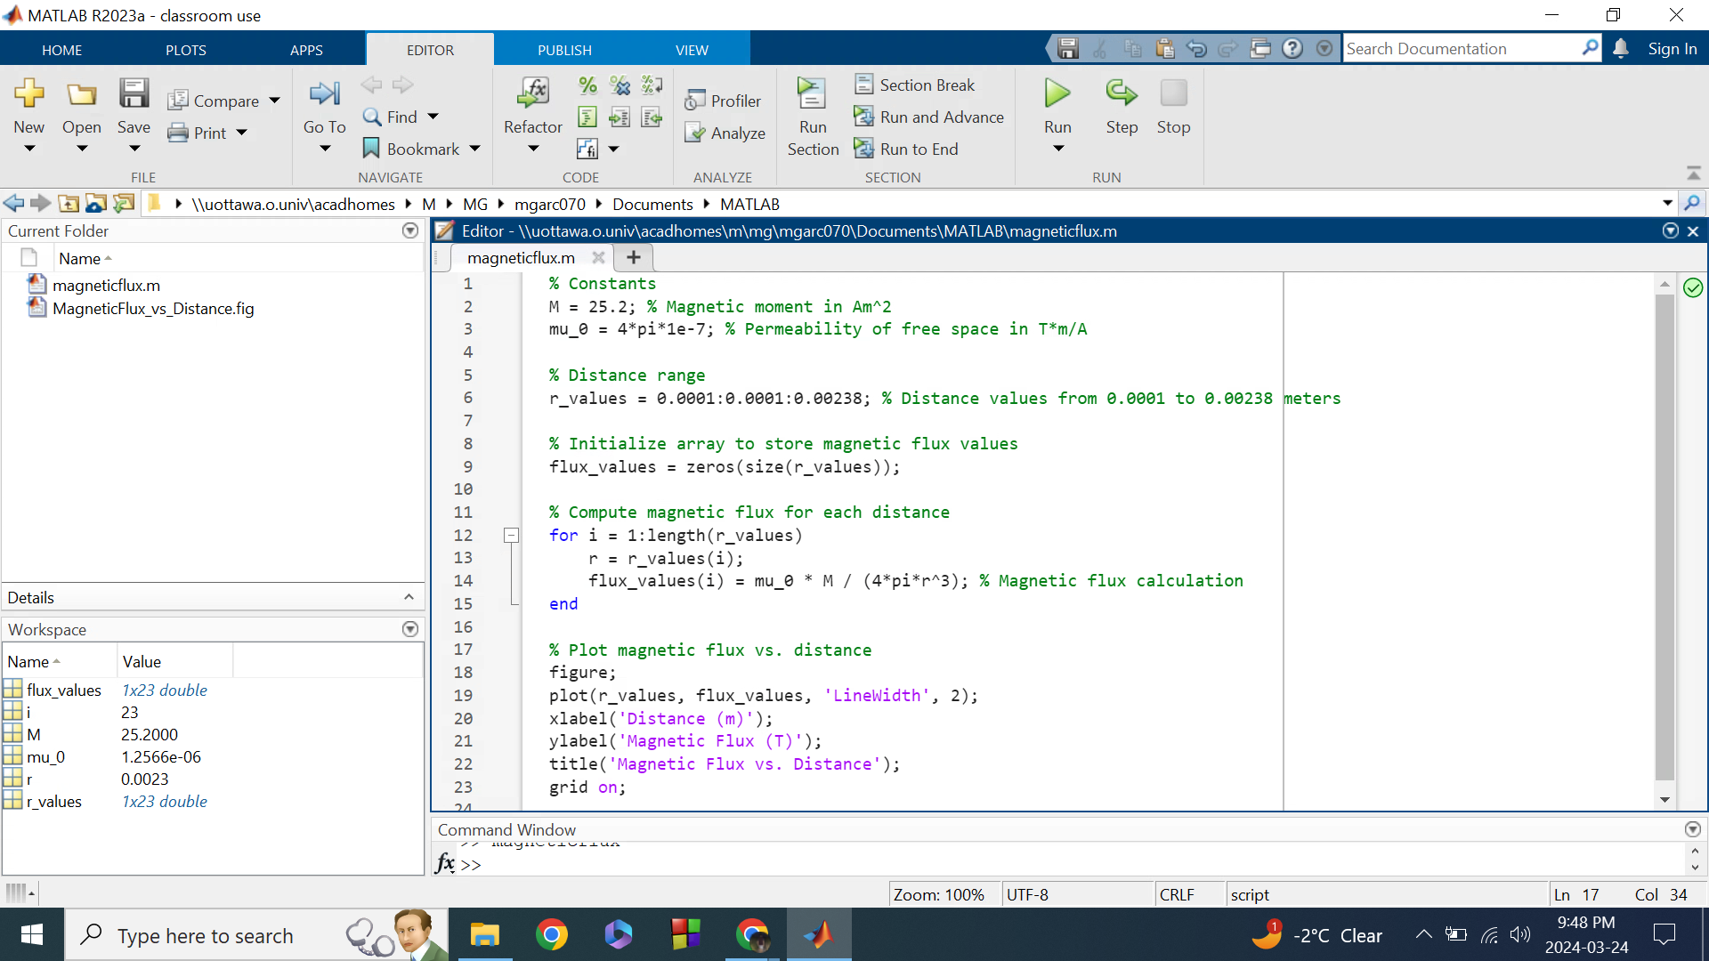Click the Save floppy disk icon
The height and width of the screenshot is (961, 1709).
pyautogui.click(x=134, y=93)
